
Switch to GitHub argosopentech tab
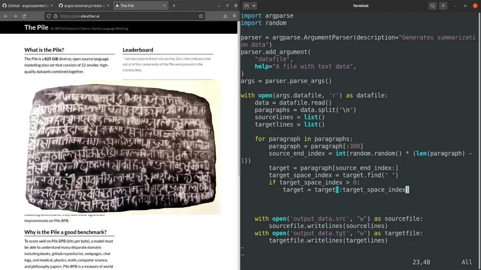pyautogui.click(x=28, y=6)
